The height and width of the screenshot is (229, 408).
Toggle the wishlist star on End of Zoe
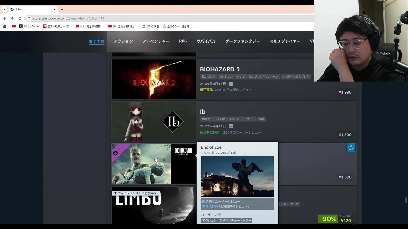pos(351,148)
